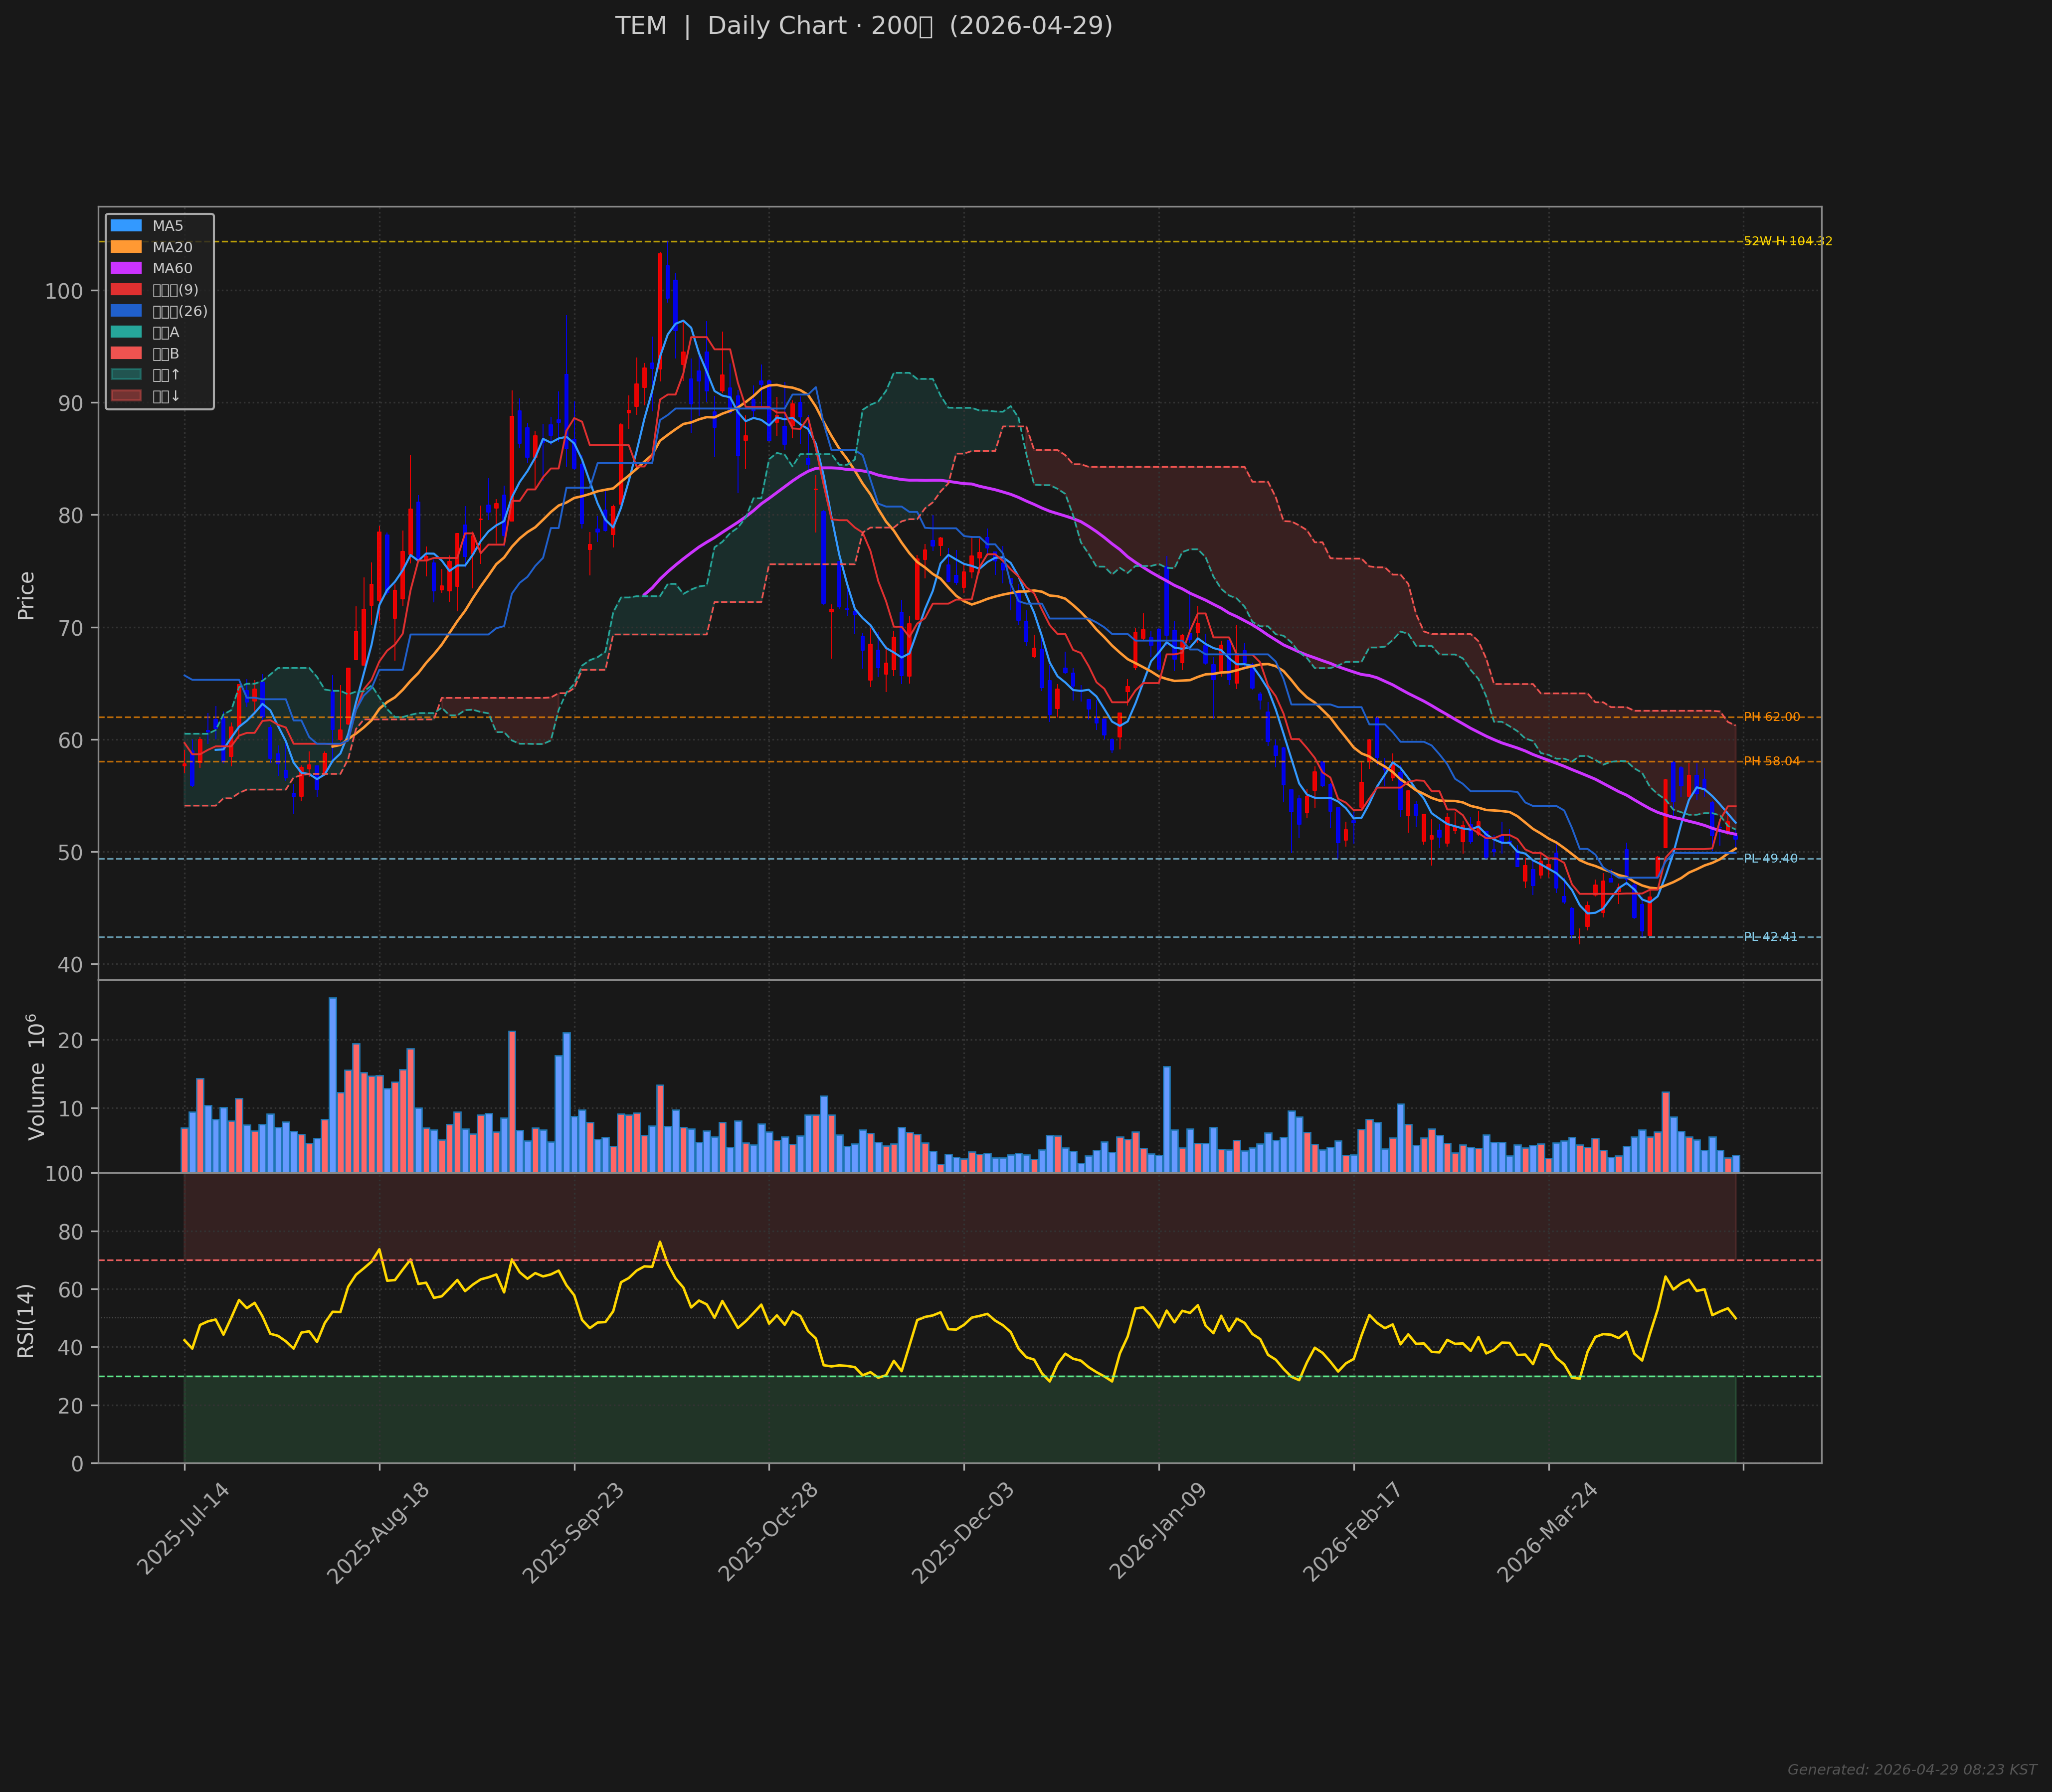Click the 2026-Mar-24 date axis label
Viewport: 2052px width, 1792px height.
pos(1547,1532)
